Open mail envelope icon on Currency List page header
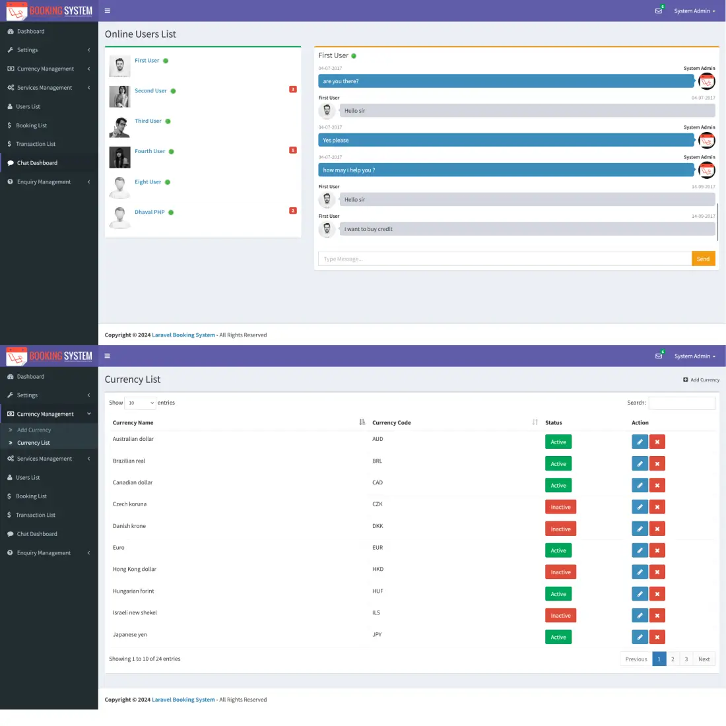Image resolution: width=726 pixels, height=726 pixels. [659, 356]
